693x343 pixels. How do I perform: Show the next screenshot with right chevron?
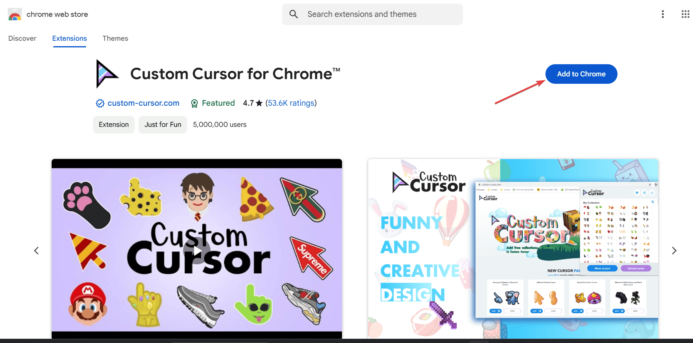pyautogui.click(x=674, y=251)
